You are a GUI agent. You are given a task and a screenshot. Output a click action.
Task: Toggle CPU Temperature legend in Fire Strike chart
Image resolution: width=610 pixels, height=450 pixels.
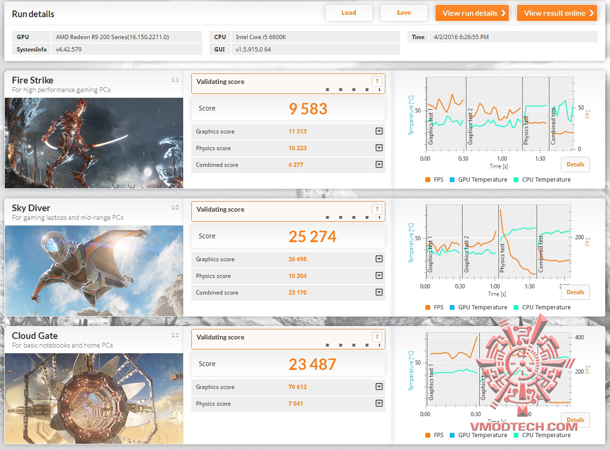click(542, 180)
